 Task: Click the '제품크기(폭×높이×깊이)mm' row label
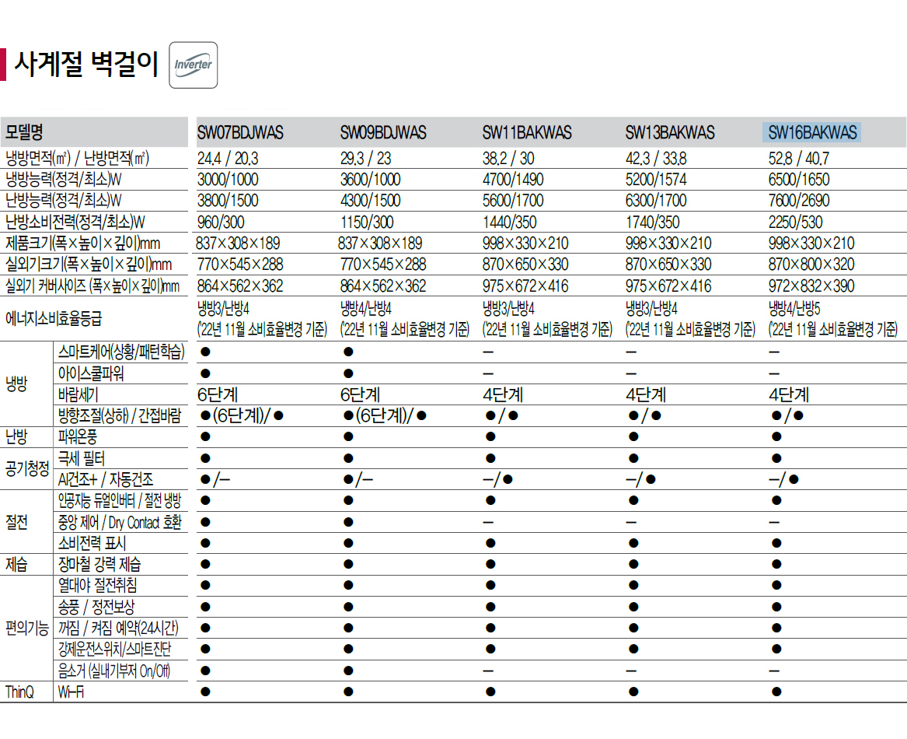tap(82, 243)
